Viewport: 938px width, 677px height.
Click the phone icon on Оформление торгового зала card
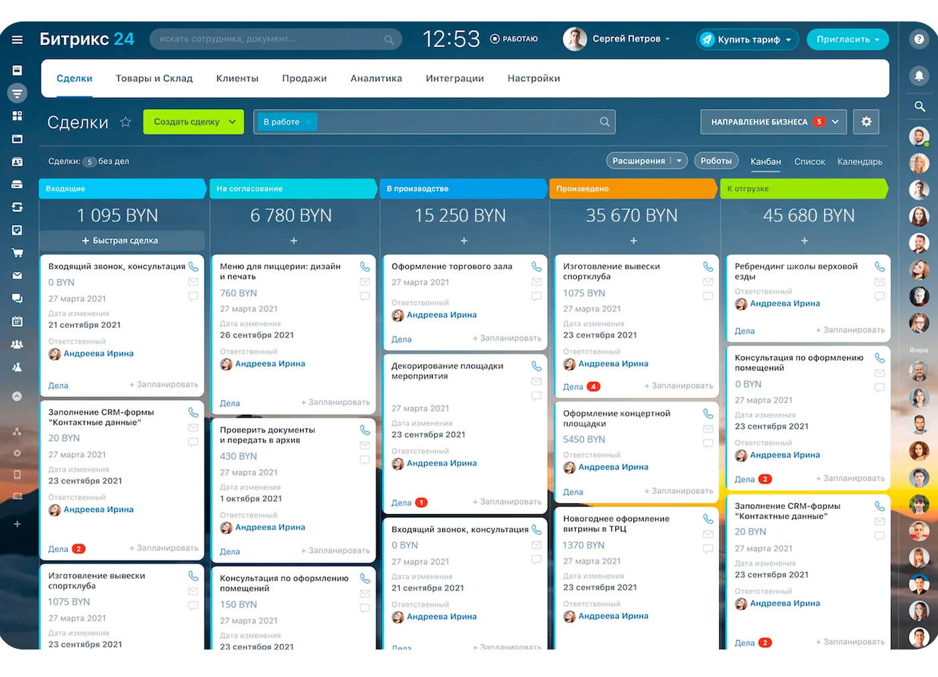click(x=536, y=265)
